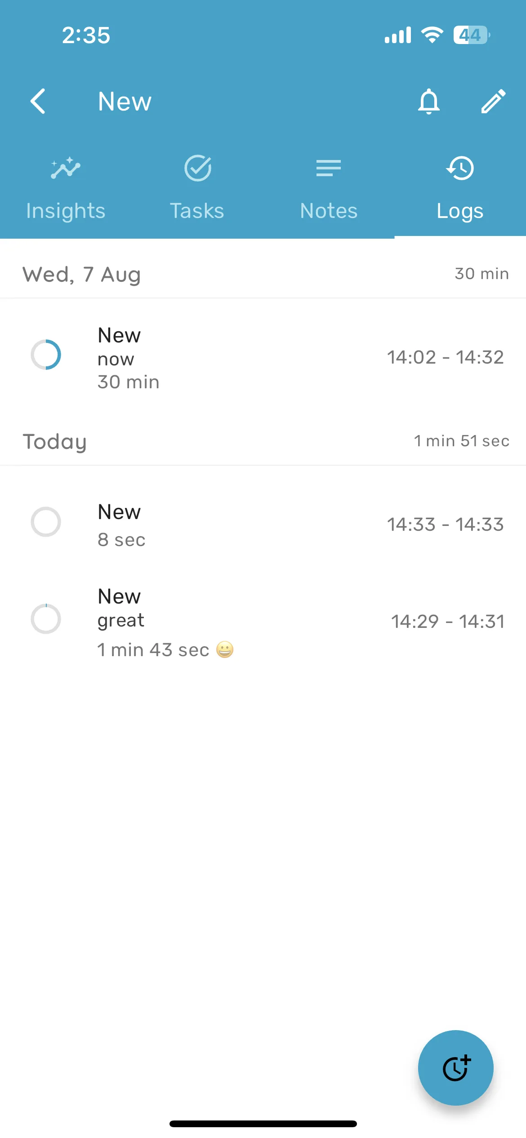Tap the Logs history clock icon
Viewport: 526px width, 1138px height.
click(460, 168)
